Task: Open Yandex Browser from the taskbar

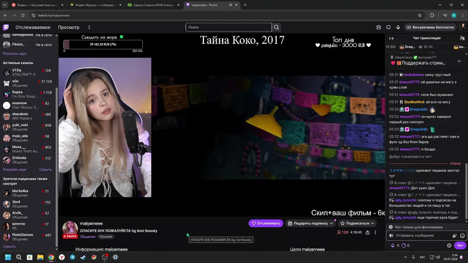Action: pyautogui.click(x=62, y=257)
